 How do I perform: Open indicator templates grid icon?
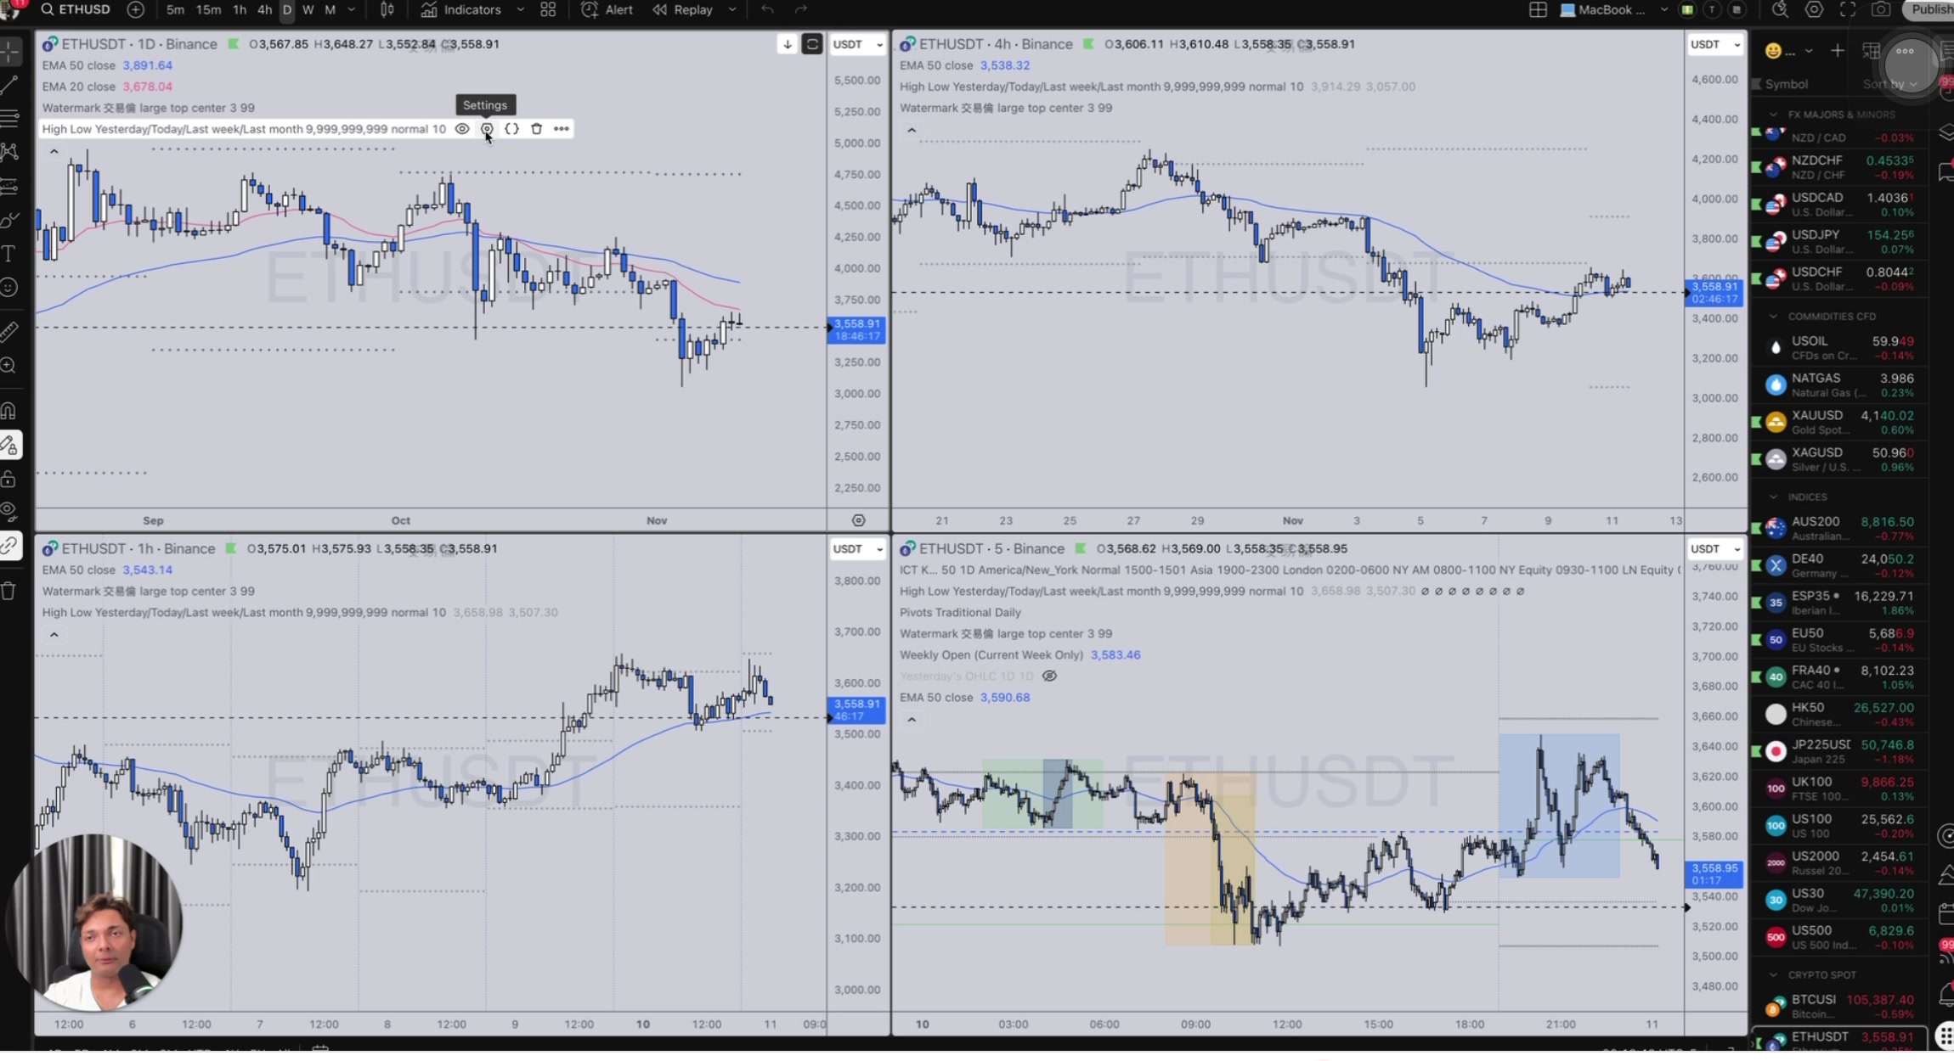point(548,10)
